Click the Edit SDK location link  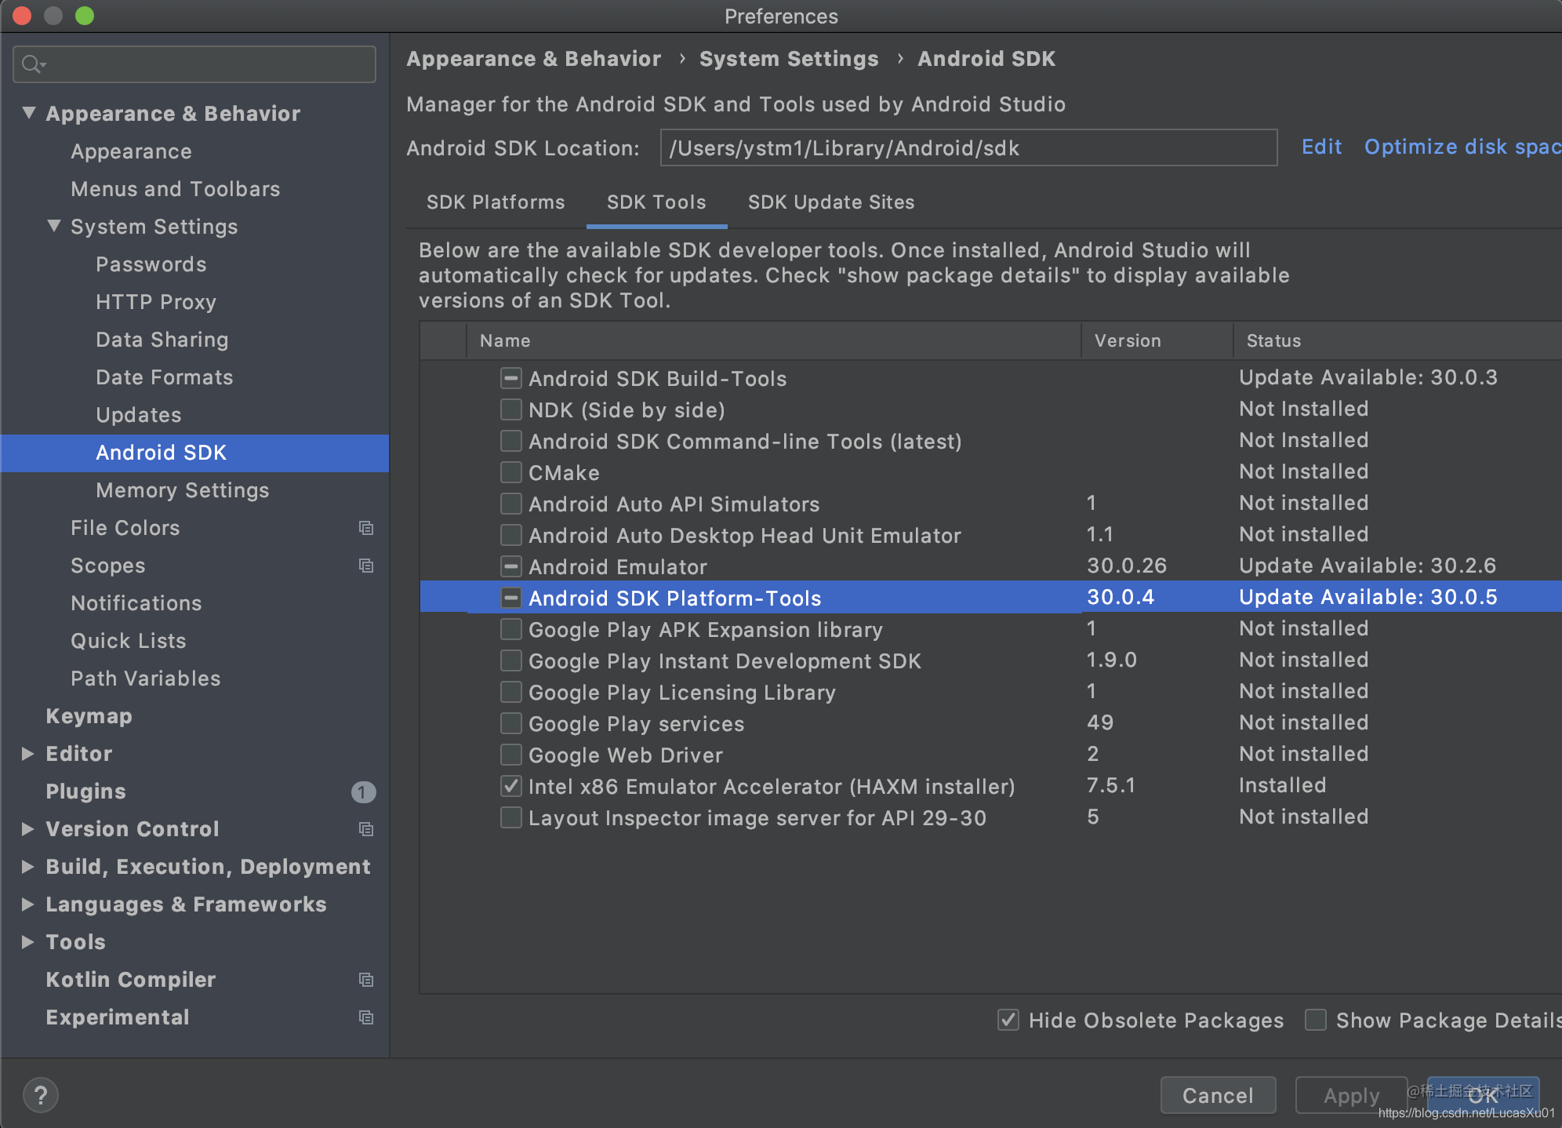coord(1321,147)
